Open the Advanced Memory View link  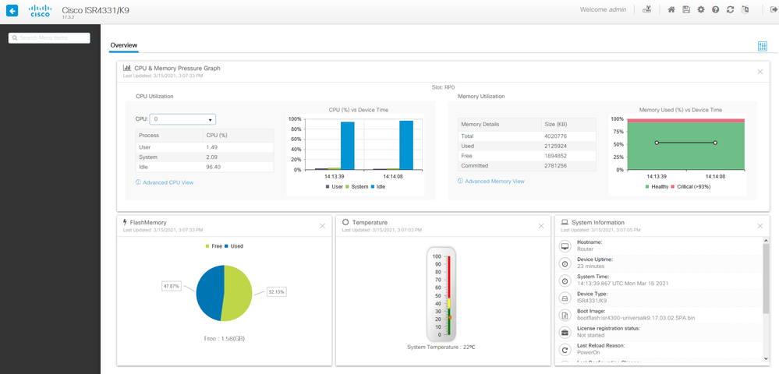494,182
